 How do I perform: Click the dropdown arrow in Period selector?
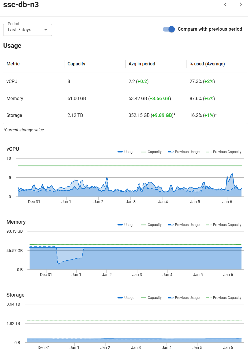tap(46, 30)
